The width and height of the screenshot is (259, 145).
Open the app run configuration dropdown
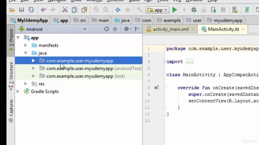tap(157, 10)
